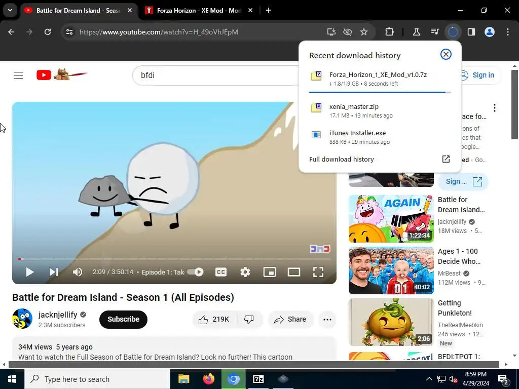Click the downloads progress icon in toolbar
This screenshot has width=519, height=389.
pyautogui.click(x=453, y=32)
